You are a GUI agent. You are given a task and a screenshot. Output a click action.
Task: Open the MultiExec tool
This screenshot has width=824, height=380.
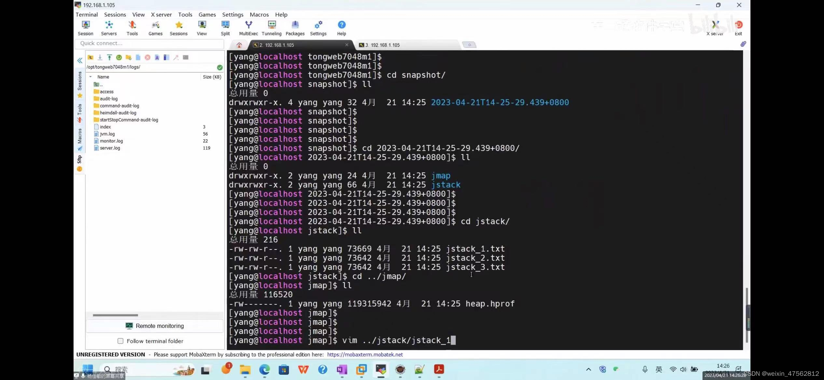point(248,28)
